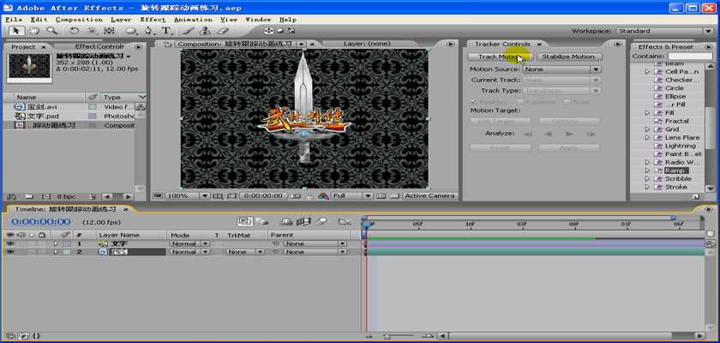This screenshot has height=343, width=720.
Task: Expand the Lens Flare effect entry
Action: tap(647, 138)
